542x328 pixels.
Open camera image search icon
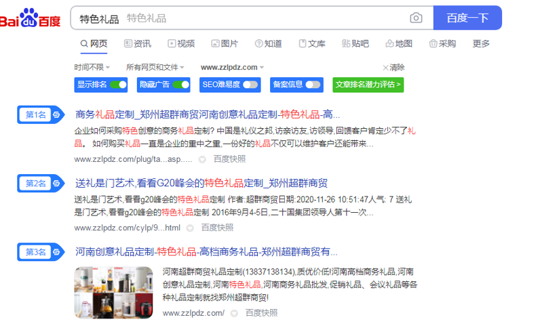point(416,18)
